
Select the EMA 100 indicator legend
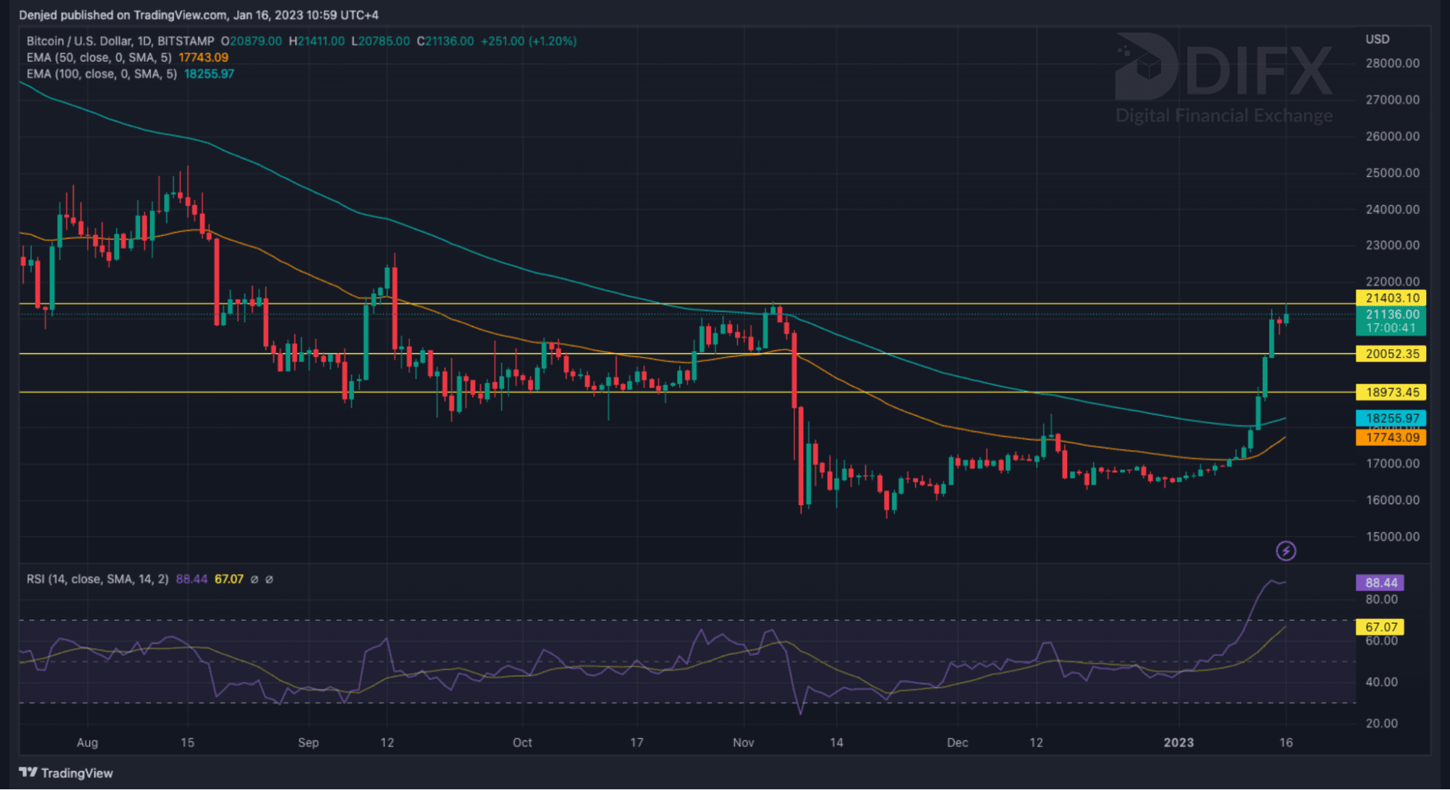pyautogui.click(x=102, y=74)
